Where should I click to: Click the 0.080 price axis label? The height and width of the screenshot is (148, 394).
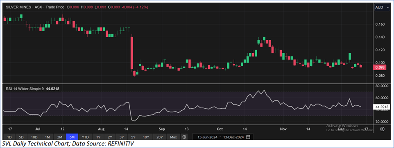click(380, 76)
